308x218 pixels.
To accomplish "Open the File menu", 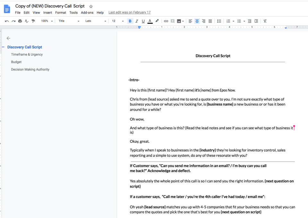I will coord(18,12).
